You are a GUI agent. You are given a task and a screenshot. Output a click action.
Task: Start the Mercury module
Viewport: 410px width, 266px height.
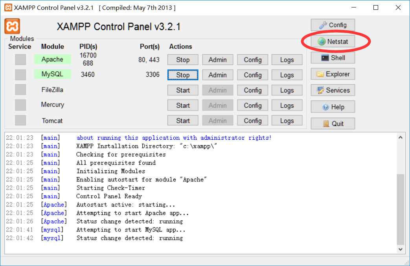(183, 105)
